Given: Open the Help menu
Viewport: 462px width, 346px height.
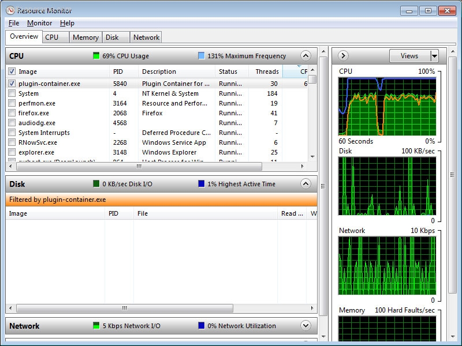Looking at the screenshot, I should click(x=67, y=23).
